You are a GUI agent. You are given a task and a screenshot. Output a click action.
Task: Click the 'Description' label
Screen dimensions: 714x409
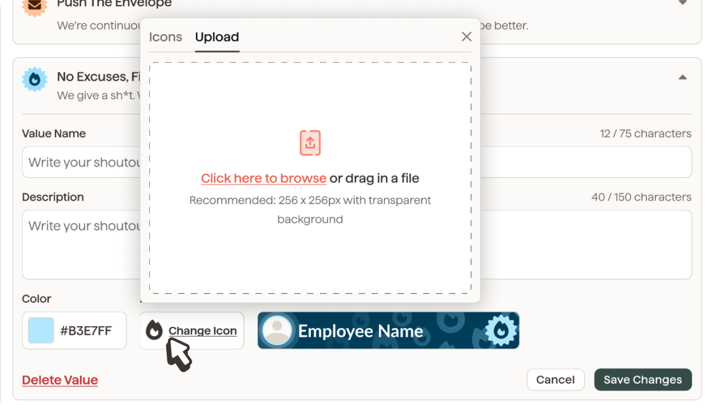tap(53, 197)
